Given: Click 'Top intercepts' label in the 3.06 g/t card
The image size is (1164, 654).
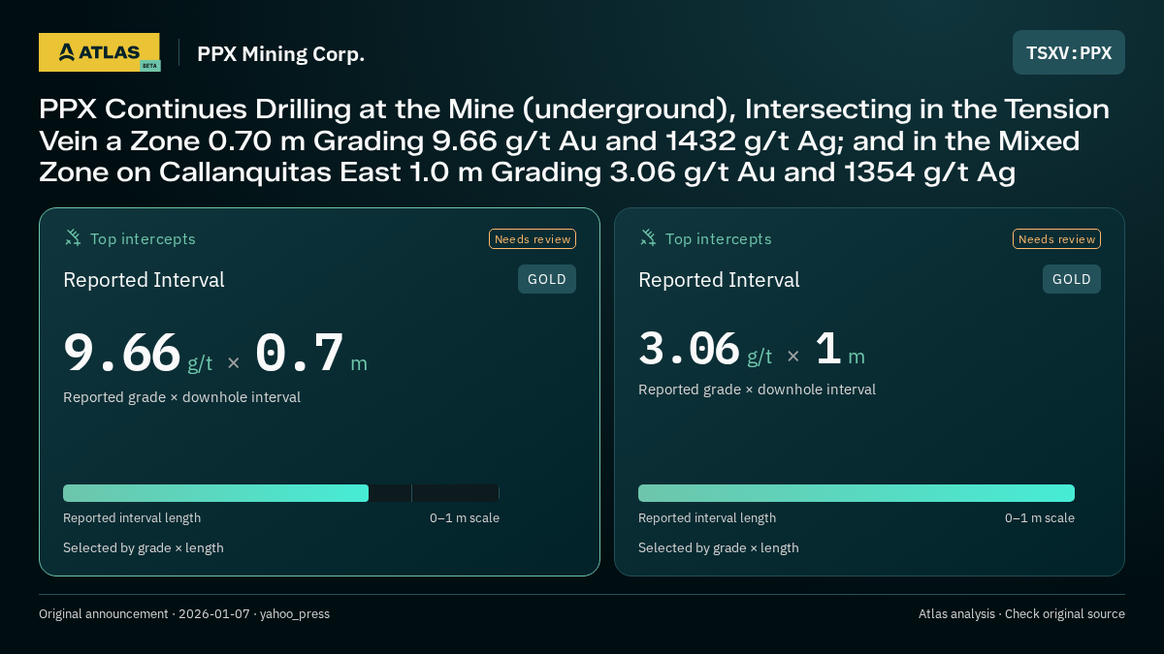Looking at the screenshot, I should [x=718, y=238].
